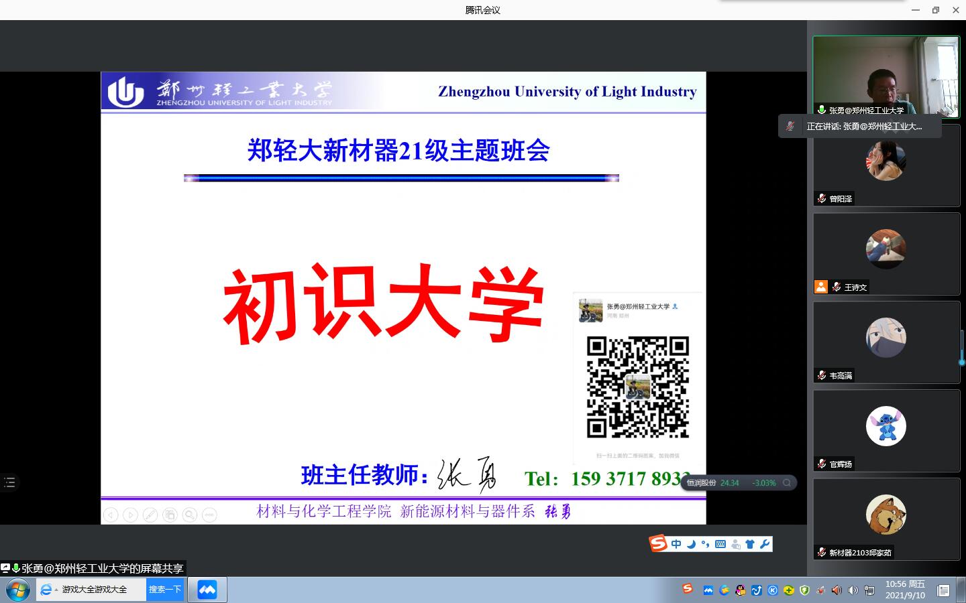Open Tencent Meeting from the taskbar
Screen dimensions: 966x603
pos(207,590)
